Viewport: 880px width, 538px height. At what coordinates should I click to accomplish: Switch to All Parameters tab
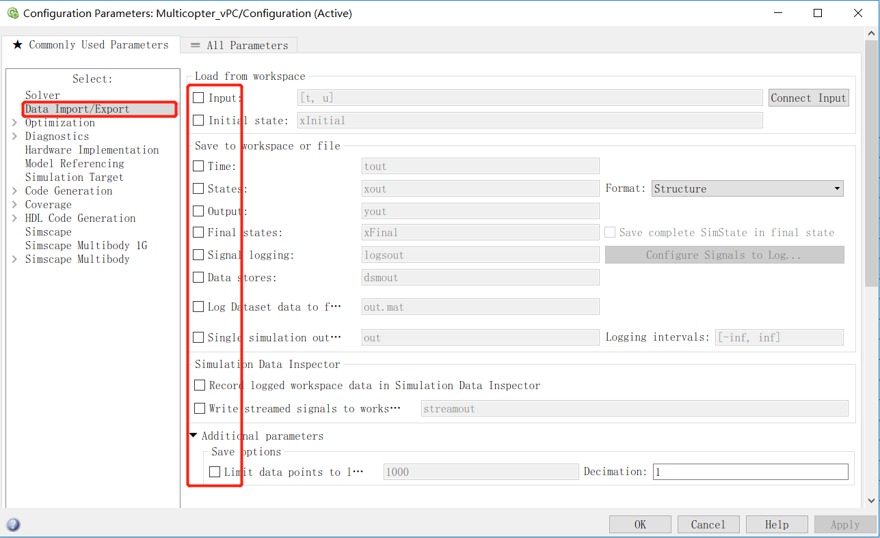coord(239,45)
